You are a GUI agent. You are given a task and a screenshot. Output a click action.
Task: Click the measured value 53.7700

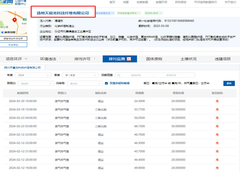pyautogui.click(x=140, y=110)
